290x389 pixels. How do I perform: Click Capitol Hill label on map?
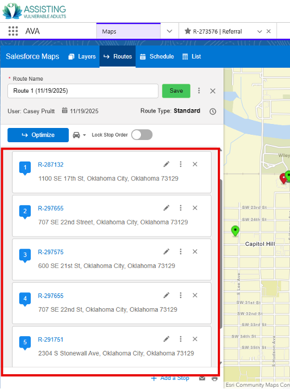(260, 244)
